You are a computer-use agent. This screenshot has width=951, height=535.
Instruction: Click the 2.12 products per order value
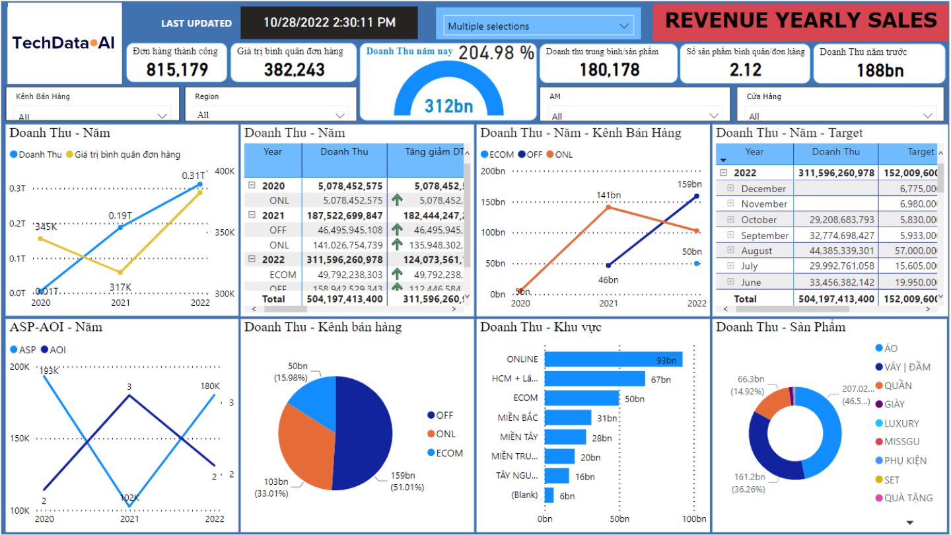[746, 69]
